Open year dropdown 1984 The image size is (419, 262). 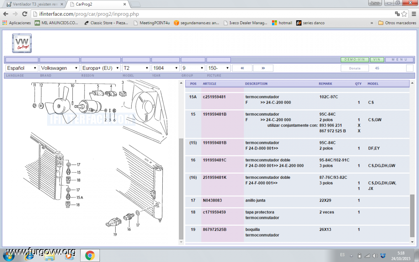165,68
